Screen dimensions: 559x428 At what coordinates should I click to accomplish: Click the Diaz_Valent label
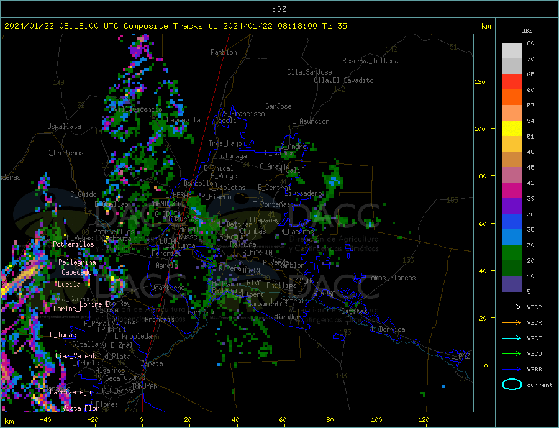76,356
